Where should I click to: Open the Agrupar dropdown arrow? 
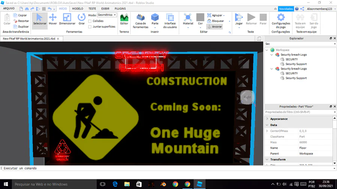point(224,15)
